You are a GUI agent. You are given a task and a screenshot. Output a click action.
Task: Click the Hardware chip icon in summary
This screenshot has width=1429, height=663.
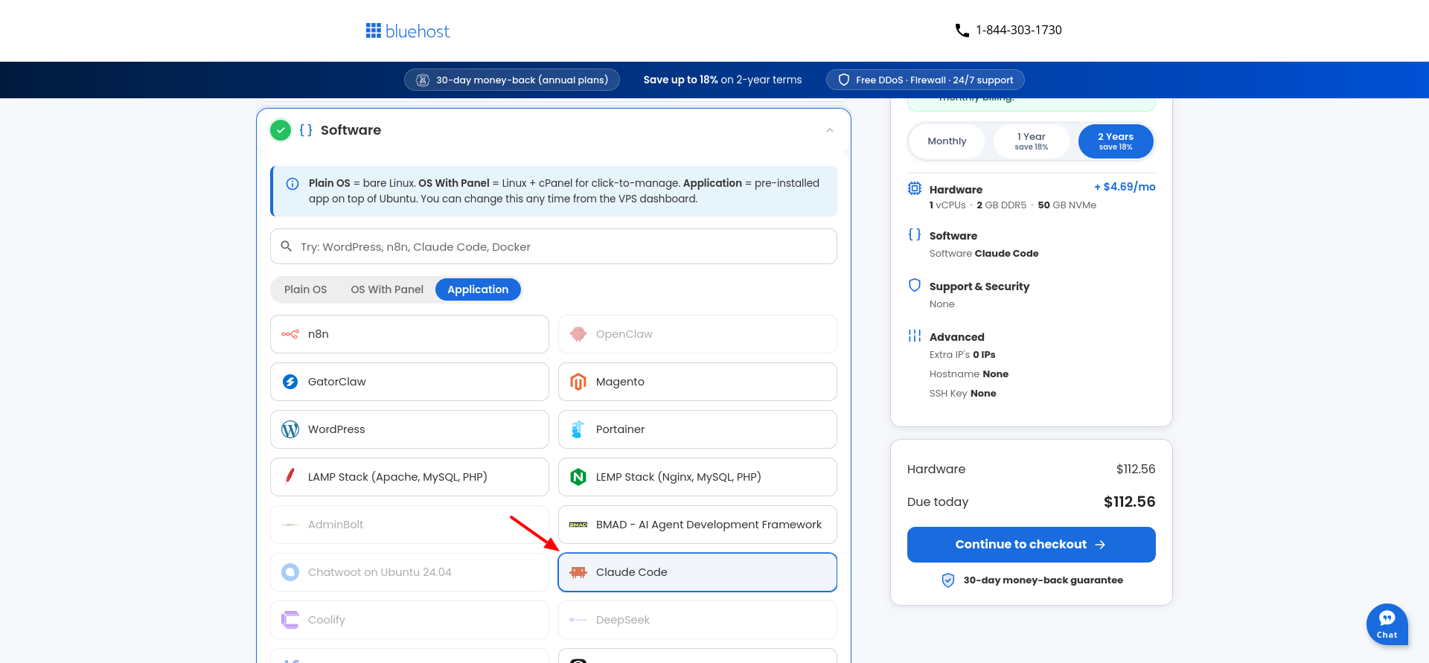[x=915, y=189]
